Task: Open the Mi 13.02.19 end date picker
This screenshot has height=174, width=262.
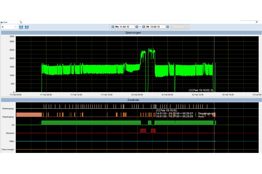Action: click(163, 27)
